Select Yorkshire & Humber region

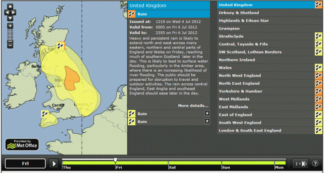pos(270,91)
